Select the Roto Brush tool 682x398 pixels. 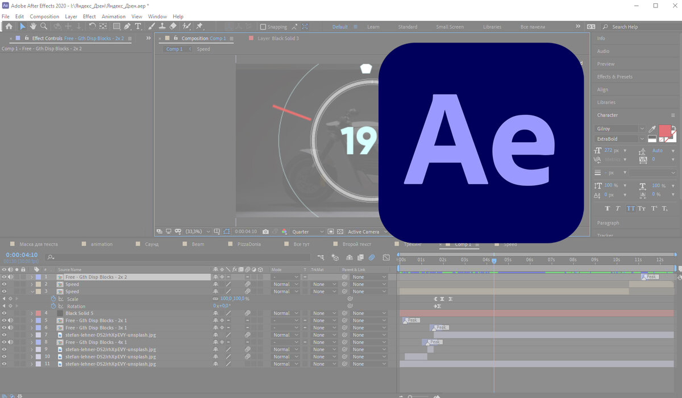tap(187, 26)
